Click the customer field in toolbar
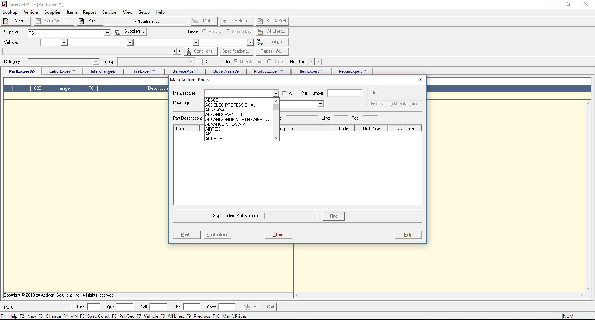595x320 pixels. click(x=147, y=22)
